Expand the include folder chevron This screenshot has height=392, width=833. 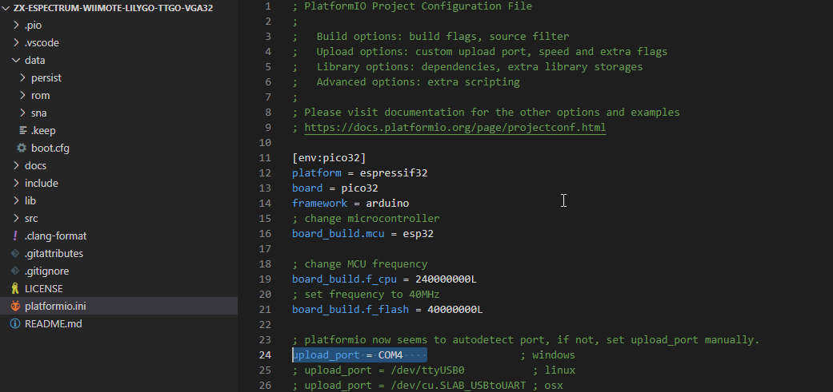point(16,184)
